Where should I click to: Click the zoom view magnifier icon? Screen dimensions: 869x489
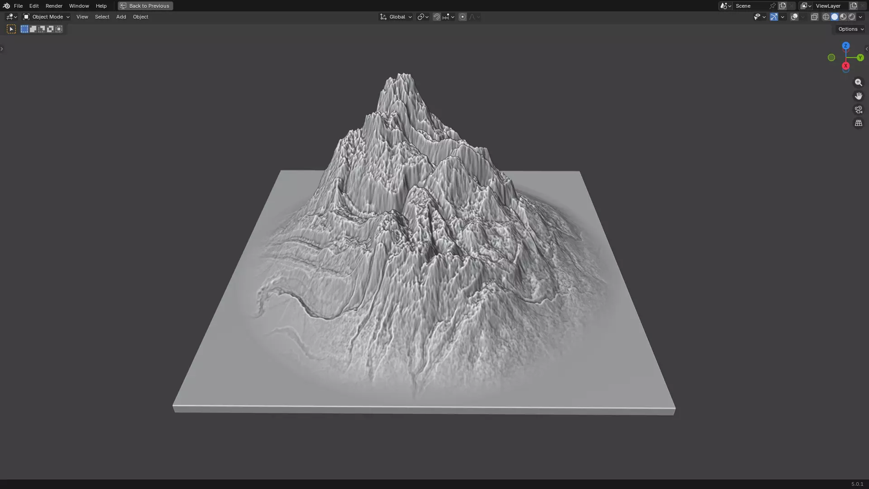pyautogui.click(x=859, y=82)
